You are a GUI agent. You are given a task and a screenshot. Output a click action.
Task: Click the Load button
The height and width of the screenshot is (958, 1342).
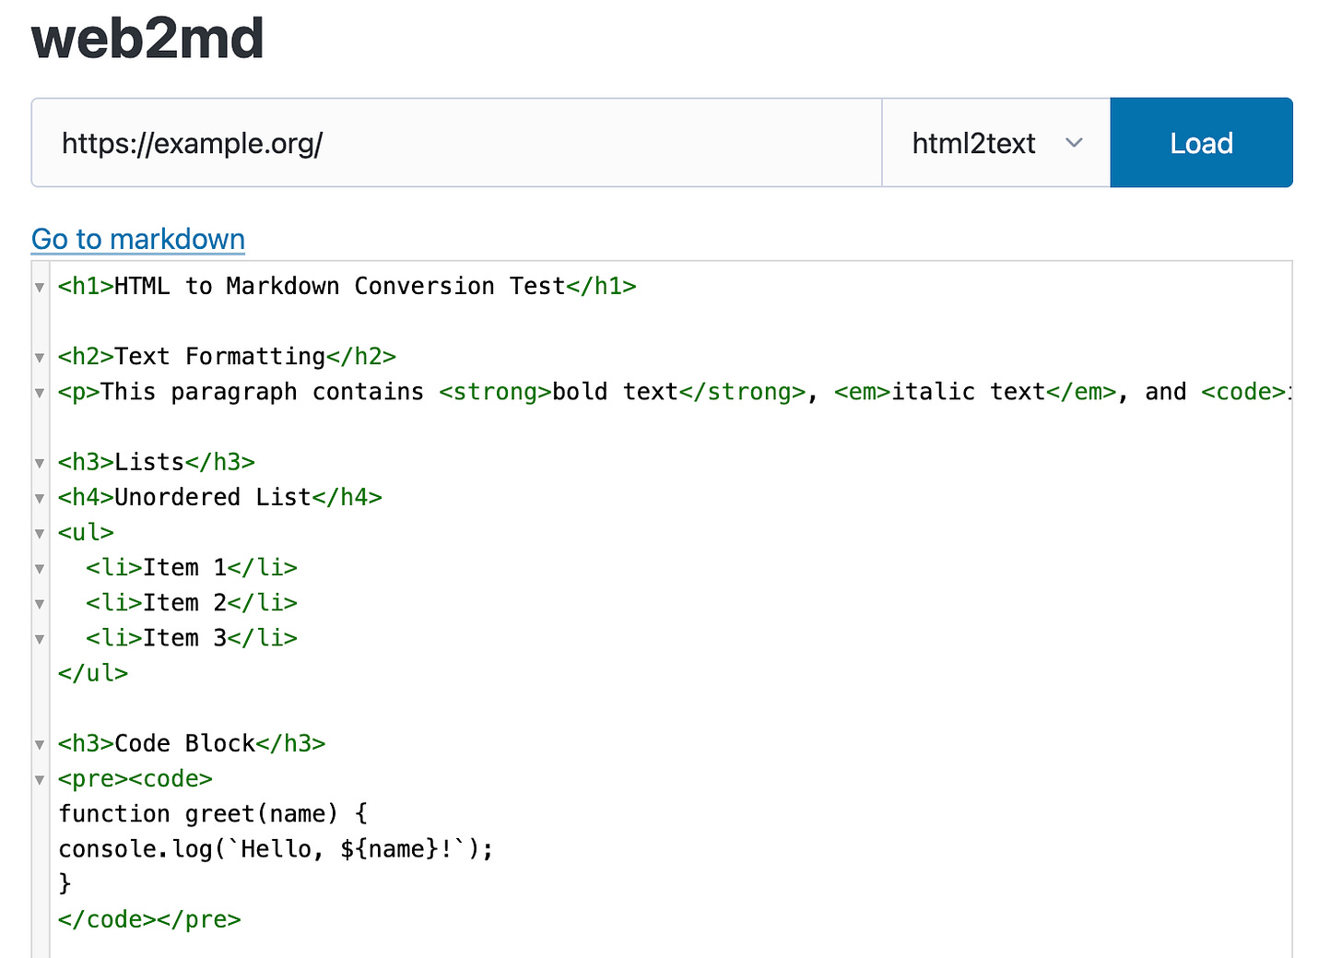1201,143
